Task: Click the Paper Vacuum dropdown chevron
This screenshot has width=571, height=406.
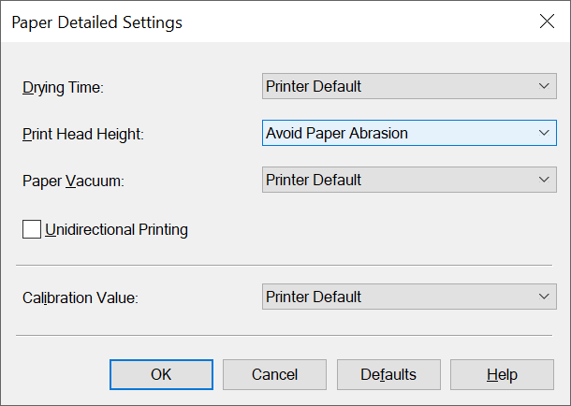Action: pos(545,180)
